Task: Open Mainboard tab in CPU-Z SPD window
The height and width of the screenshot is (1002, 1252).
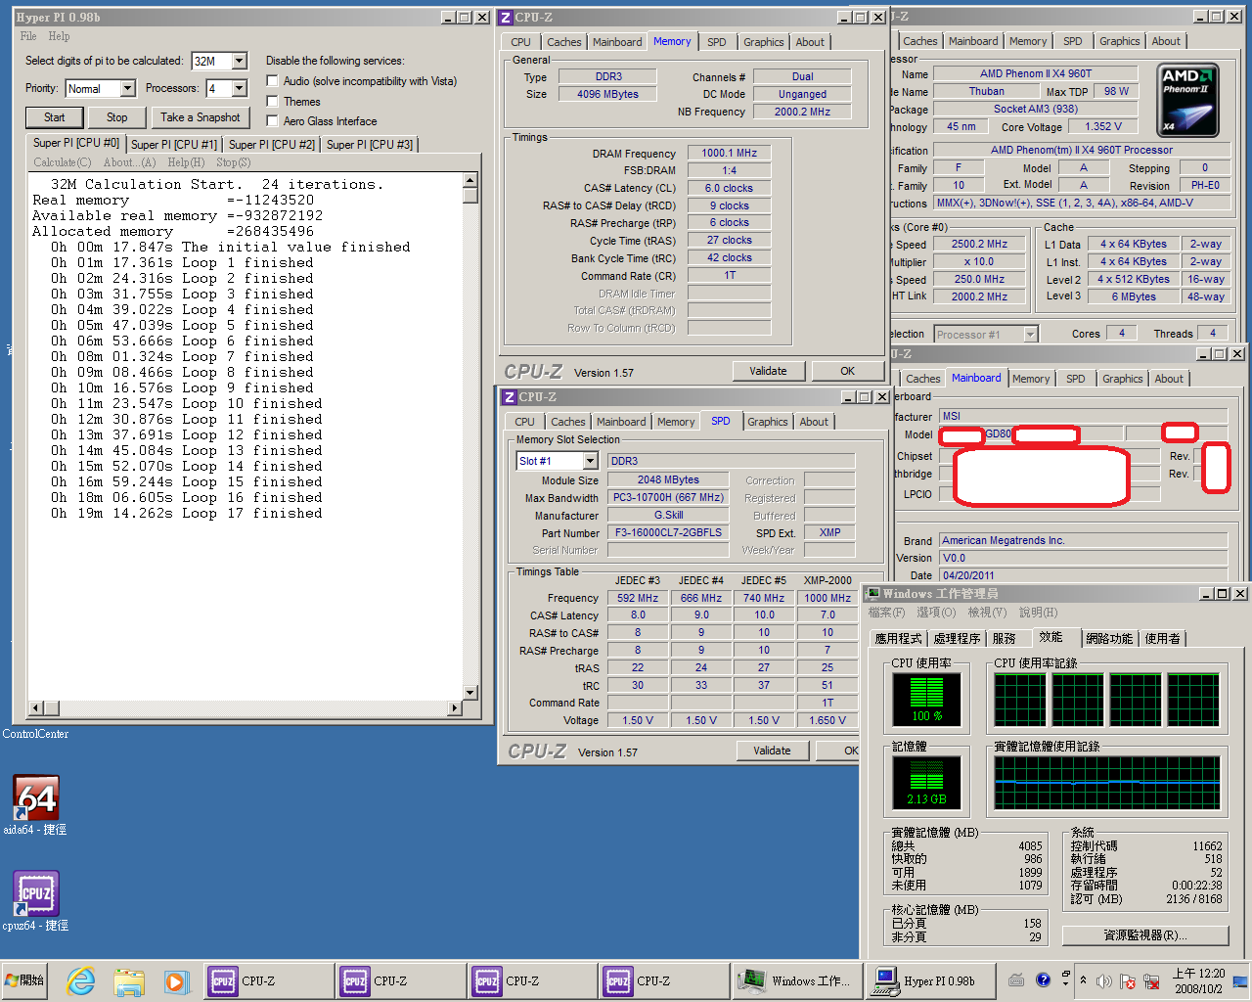Action: click(x=621, y=422)
